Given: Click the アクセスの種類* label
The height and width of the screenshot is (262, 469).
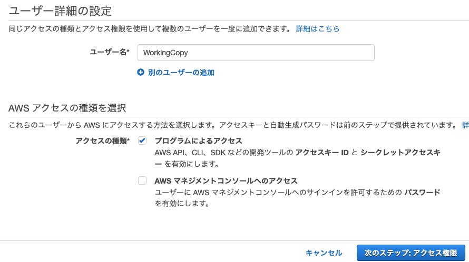Looking at the screenshot, I should 102,140.
